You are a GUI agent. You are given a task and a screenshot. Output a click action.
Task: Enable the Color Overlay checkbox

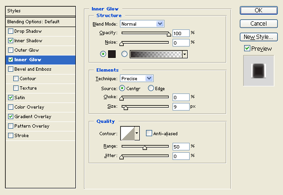10,107
